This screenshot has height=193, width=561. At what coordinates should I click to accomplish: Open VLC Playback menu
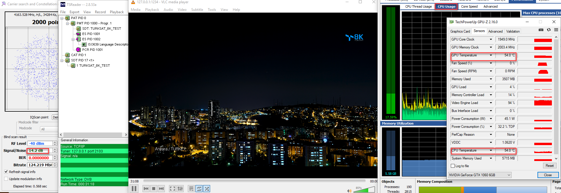(152, 10)
